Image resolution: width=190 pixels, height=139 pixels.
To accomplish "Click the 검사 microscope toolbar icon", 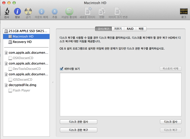I will (7, 11).
